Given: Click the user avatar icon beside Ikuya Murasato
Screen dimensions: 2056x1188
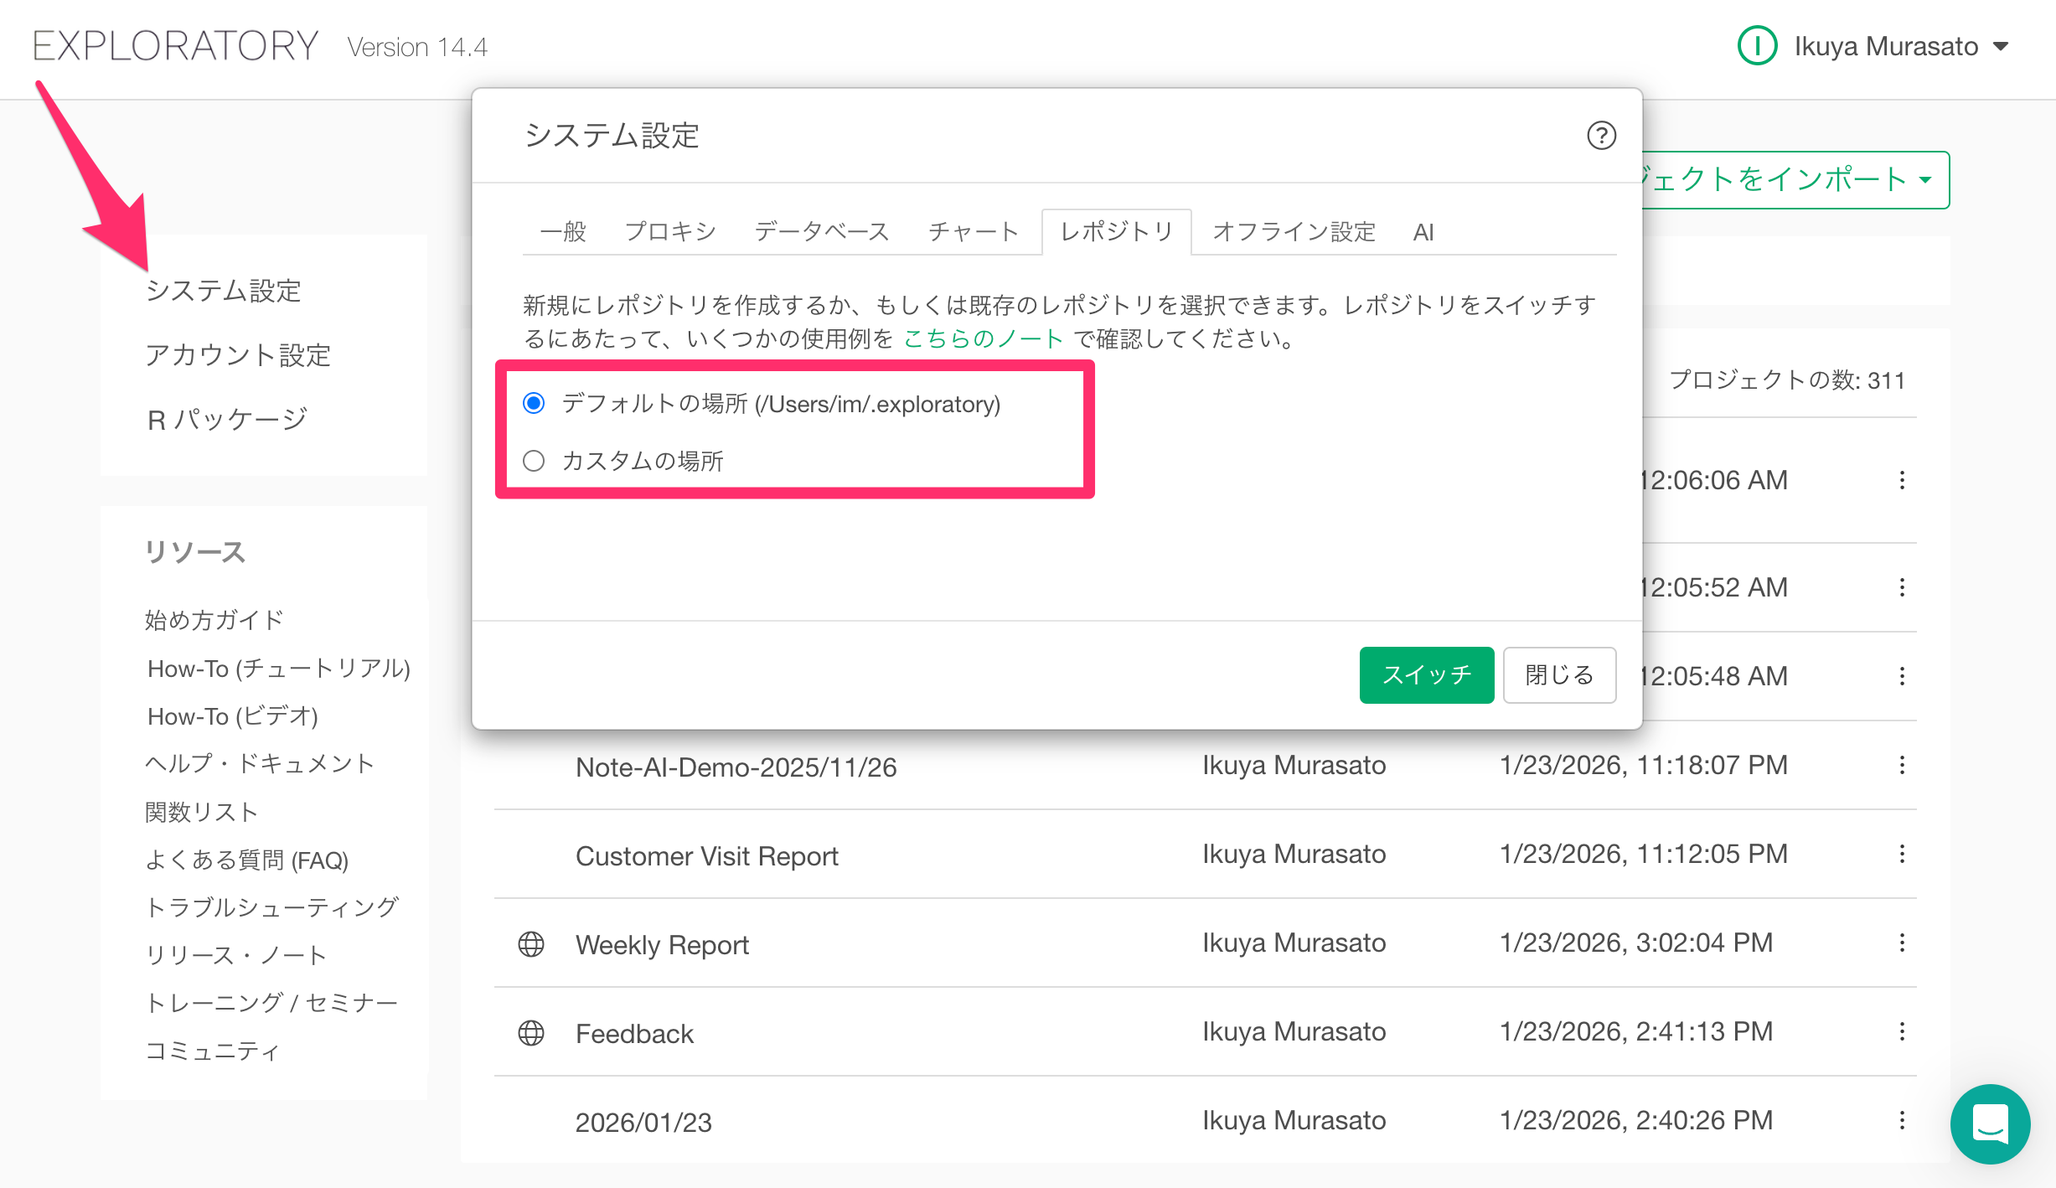Looking at the screenshot, I should [x=1757, y=46].
